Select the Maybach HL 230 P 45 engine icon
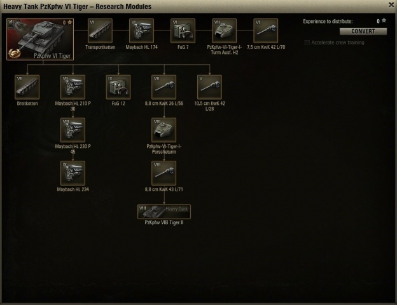The image size is (397, 305). pyautogui.click(x=73, y=130)
